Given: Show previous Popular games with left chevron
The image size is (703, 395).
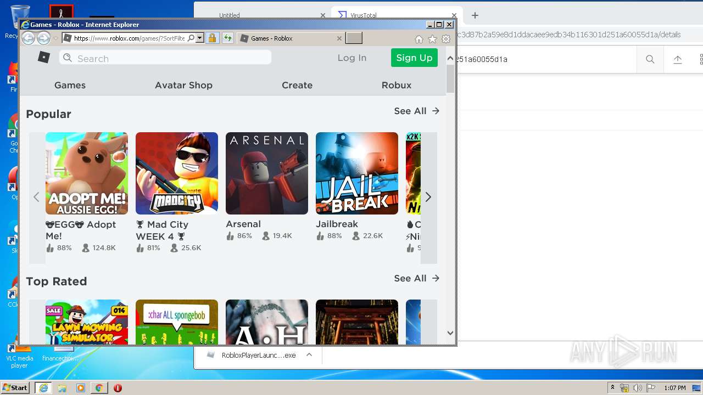Looking at the screenshot, I should tap(36, 197).
